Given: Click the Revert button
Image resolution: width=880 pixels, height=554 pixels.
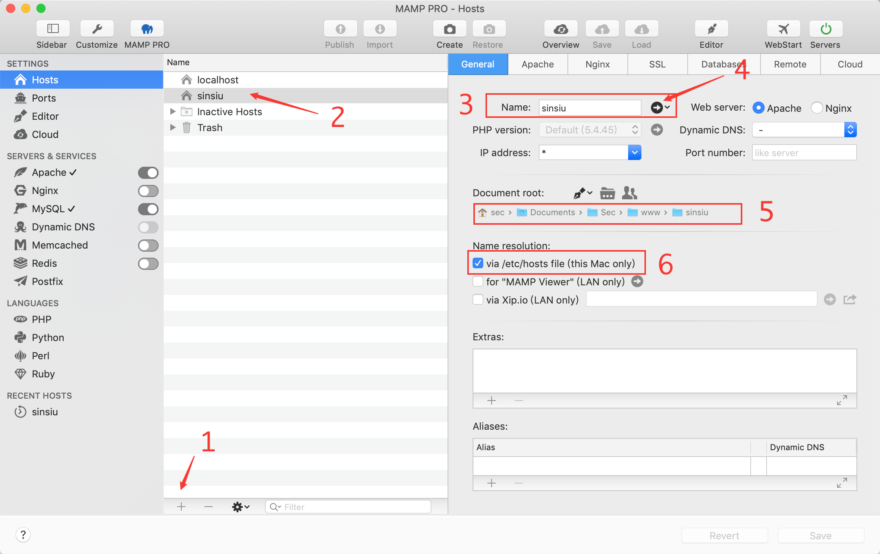Looking at the screenshot, I should pyautogui.click(x=724, y=535).
